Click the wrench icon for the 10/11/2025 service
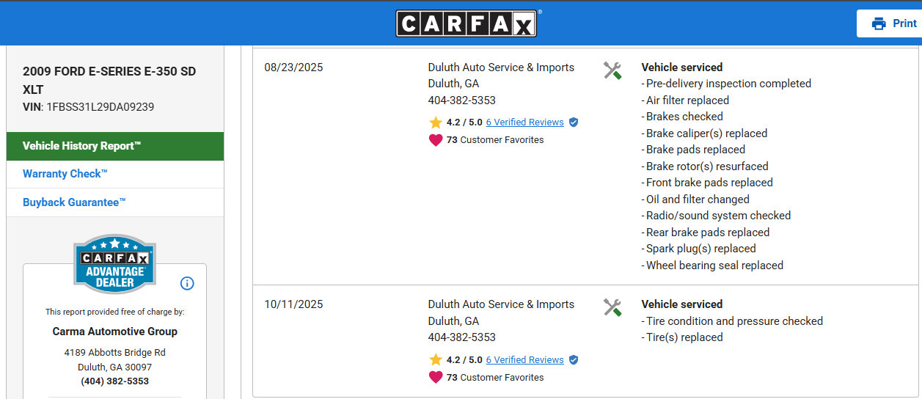Screen dimensions: 922x399 pos(612,307)
